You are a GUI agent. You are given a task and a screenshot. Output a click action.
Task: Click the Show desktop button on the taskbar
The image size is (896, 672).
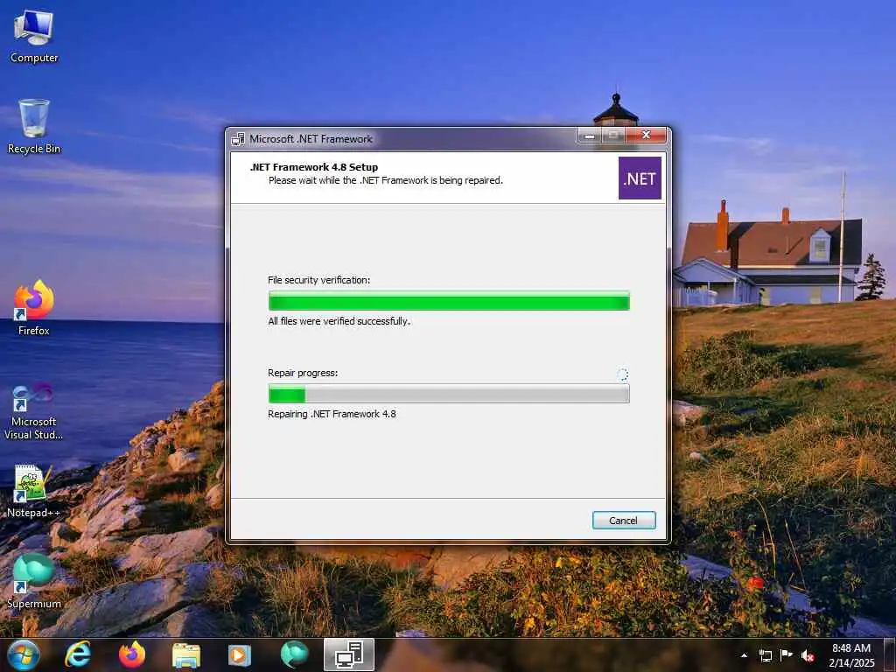[890, 654]
